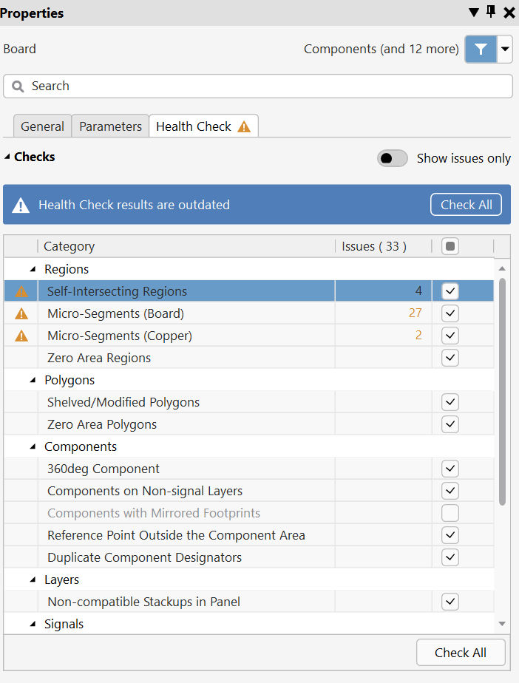Open the filter dropdown arrow

506,50
